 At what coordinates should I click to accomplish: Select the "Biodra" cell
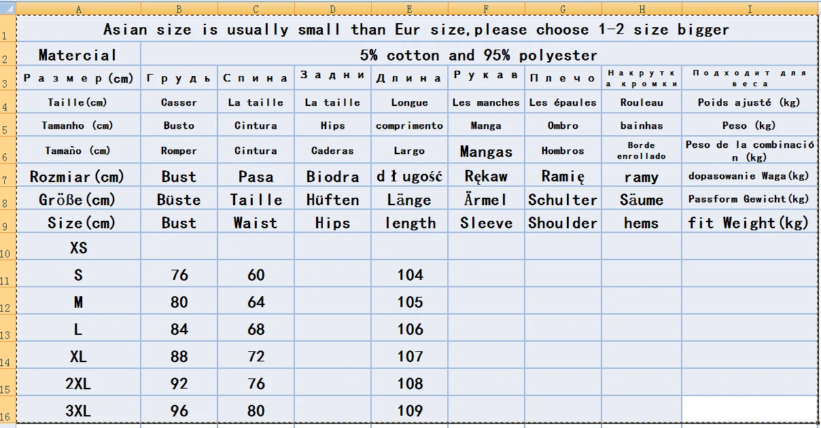pos(332,177)
